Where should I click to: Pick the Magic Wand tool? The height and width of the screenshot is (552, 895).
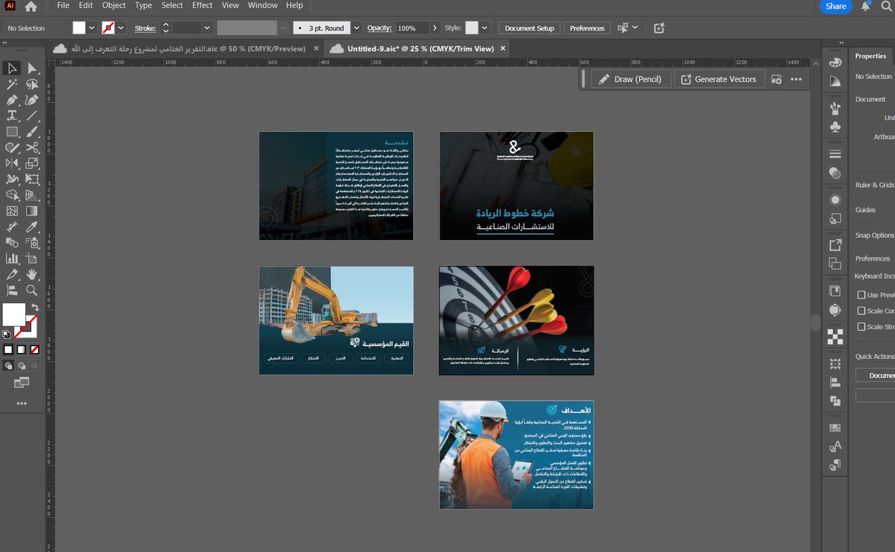[12, 84]
